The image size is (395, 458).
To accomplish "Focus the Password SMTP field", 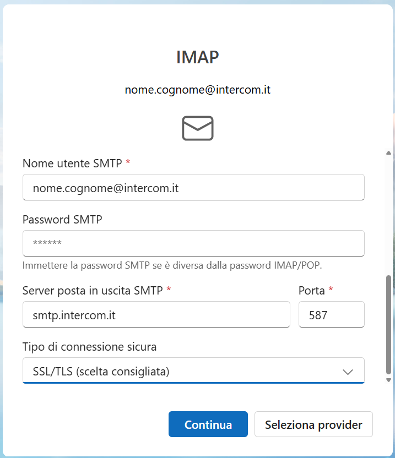I will point(193,243).
